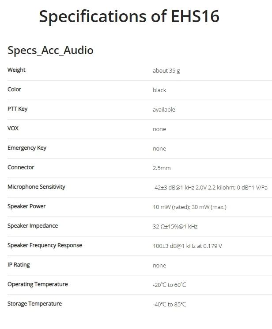Click the PTT Key label
The width and height of the screenshot is (272, 329).
[18, 109]
